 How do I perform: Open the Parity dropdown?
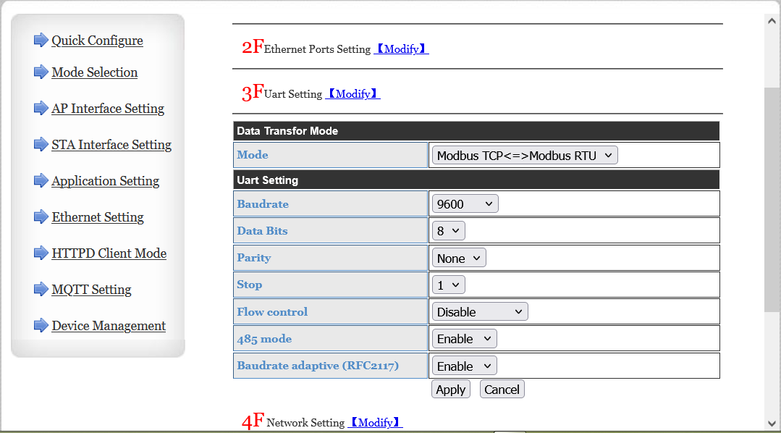point(459,258)
